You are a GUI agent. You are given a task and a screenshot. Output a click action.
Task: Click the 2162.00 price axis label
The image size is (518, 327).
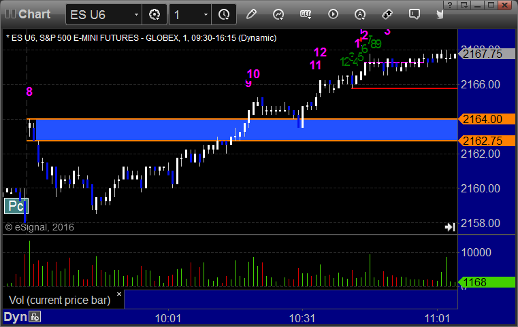tap(481, 154)
